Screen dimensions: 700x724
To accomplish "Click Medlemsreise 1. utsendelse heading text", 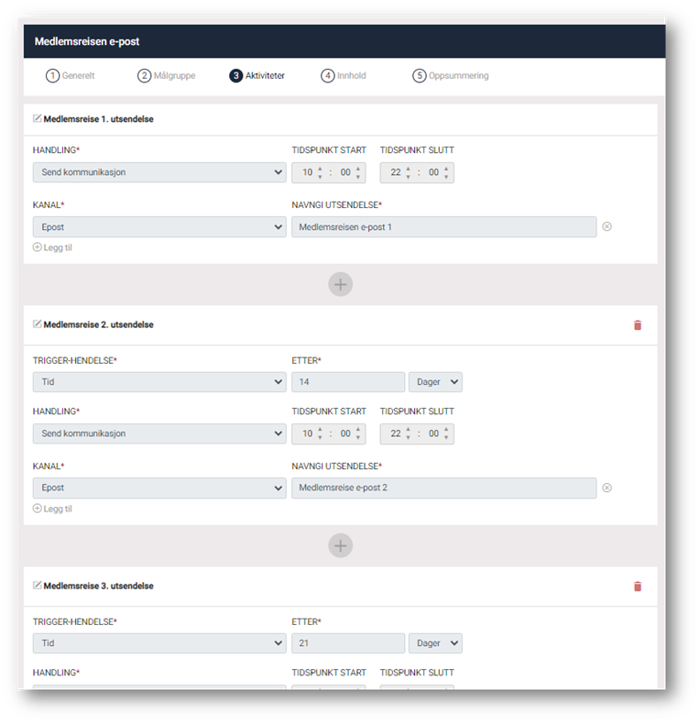I will coord(98,118).
